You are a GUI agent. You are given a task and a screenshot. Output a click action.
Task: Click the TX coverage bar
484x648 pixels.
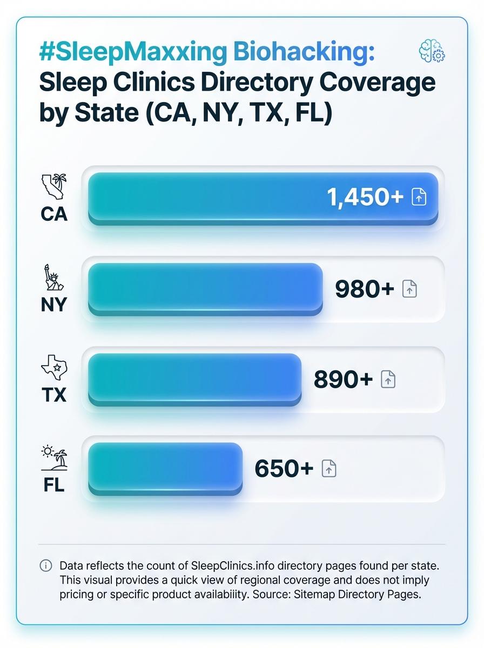[194, 380]
